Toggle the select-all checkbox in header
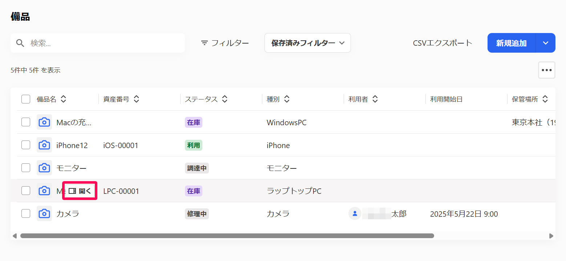This screenshot has width=566, height=261. point(26,99)
